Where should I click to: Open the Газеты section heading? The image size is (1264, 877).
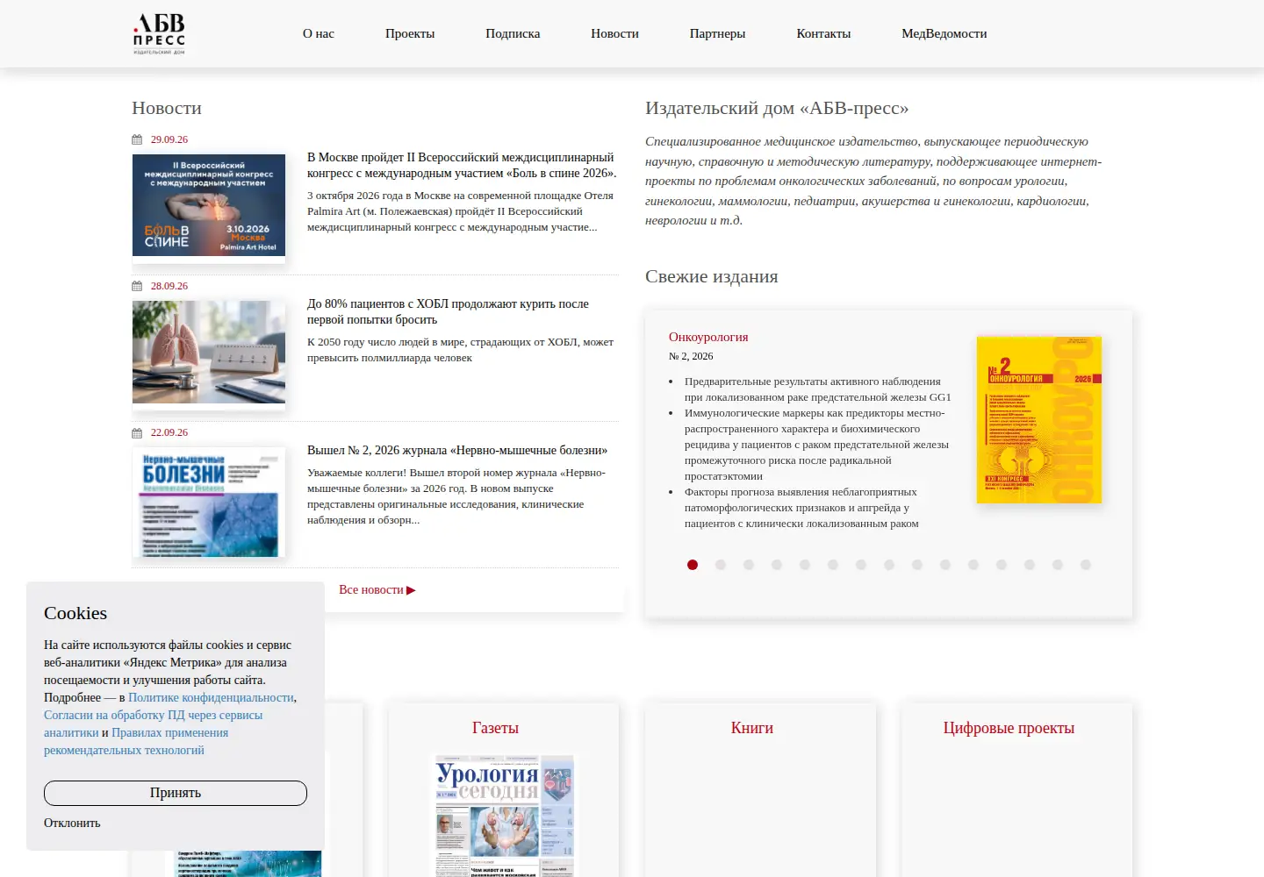(495, 728)
